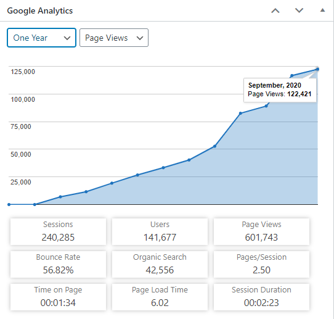334x319 pixels.
Task: Click the Sessions card showing 240,285
Action: click(x=58, y=231)
